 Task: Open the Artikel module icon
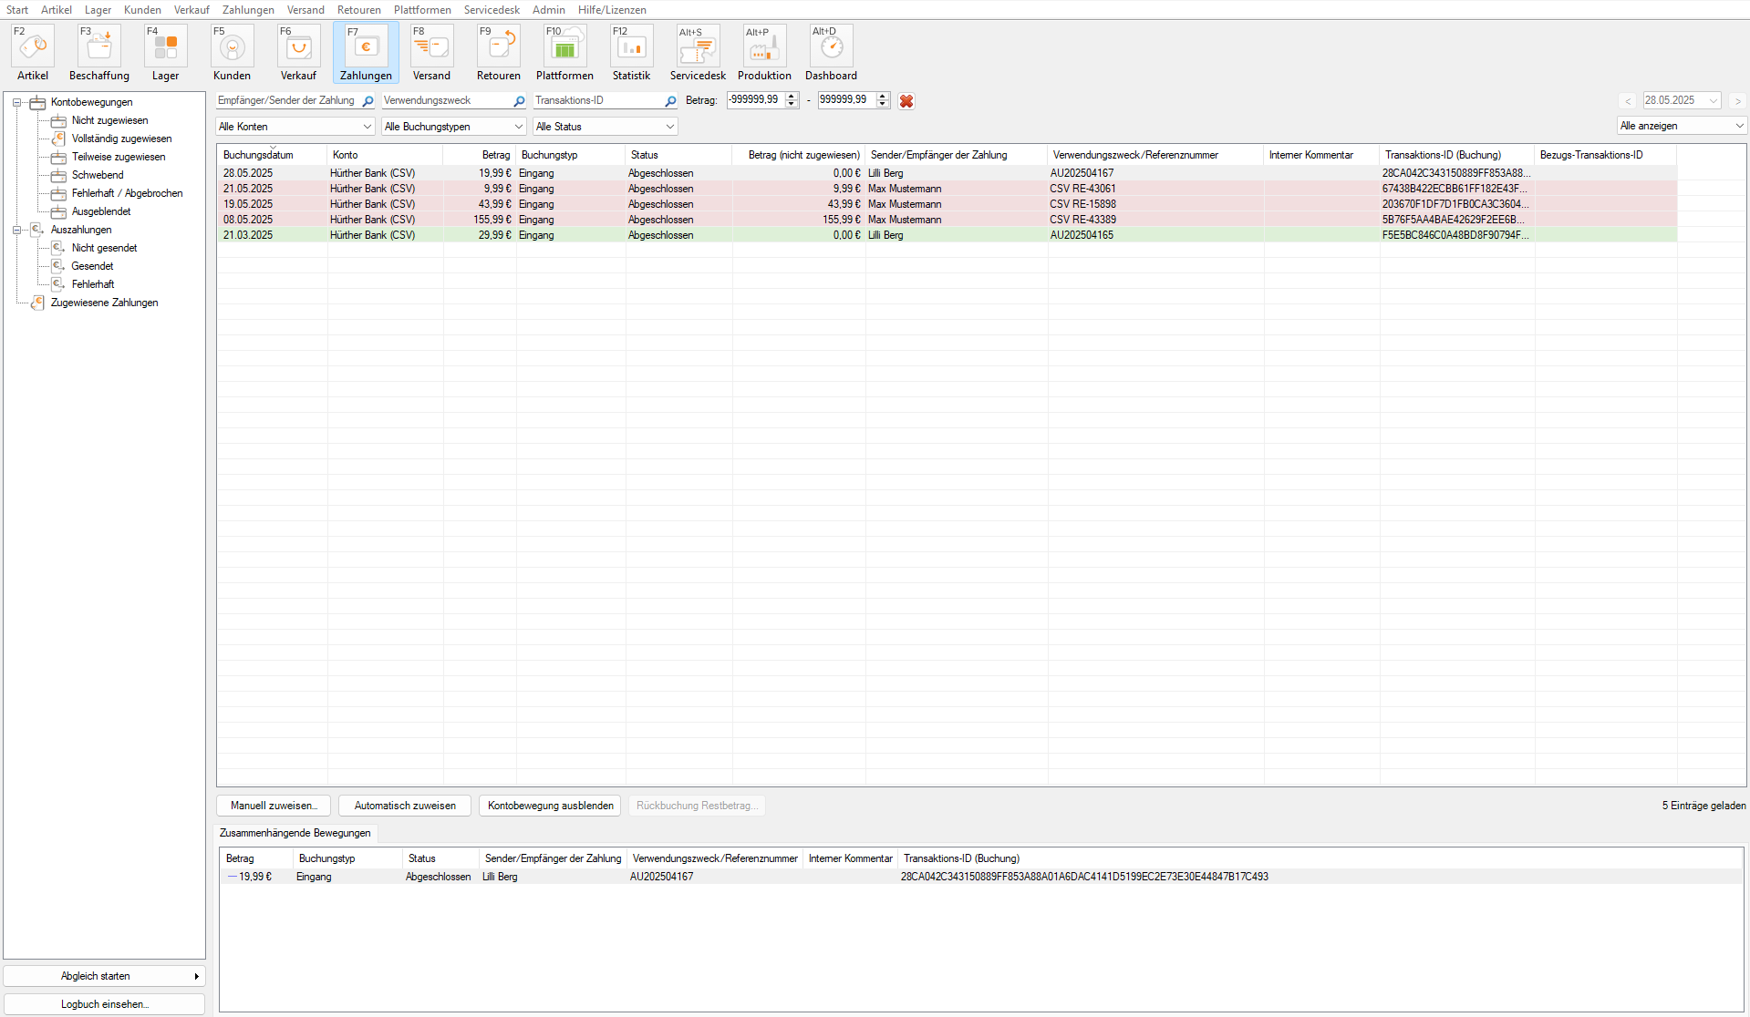[33, 47]
